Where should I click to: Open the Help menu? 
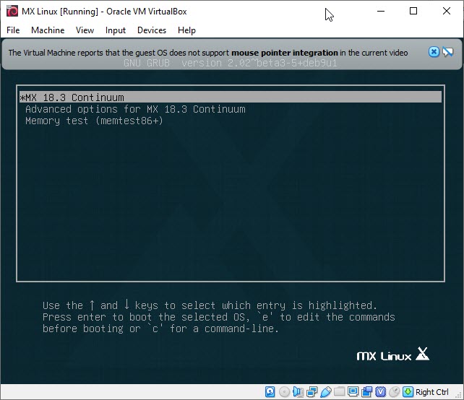click(186, 30)
